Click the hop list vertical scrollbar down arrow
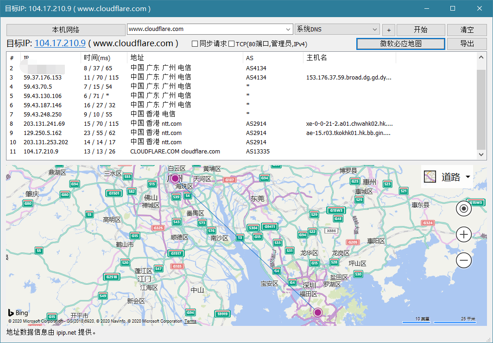 point(481,154)
